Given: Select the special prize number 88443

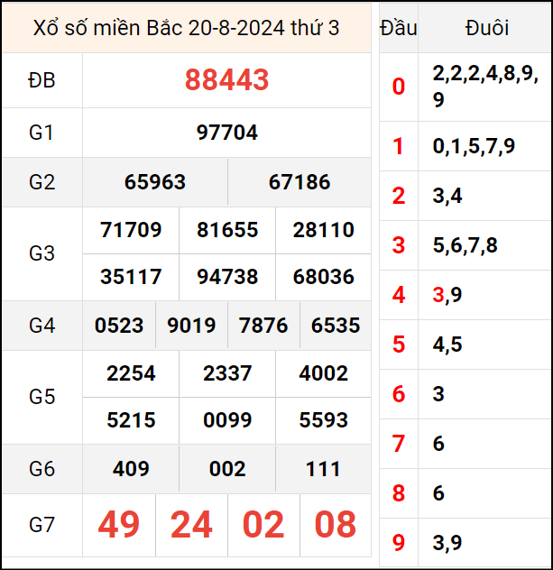Looking at the screenshot, I should coord(226,80).
